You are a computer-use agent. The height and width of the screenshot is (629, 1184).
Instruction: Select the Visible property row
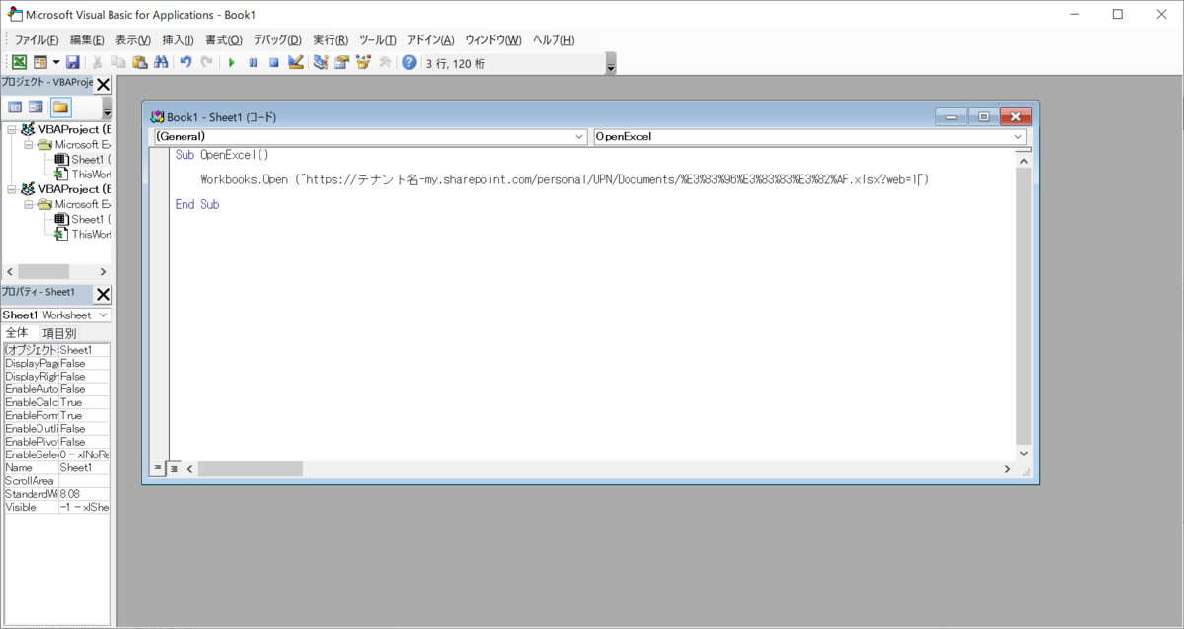click(x=56, y=507)
